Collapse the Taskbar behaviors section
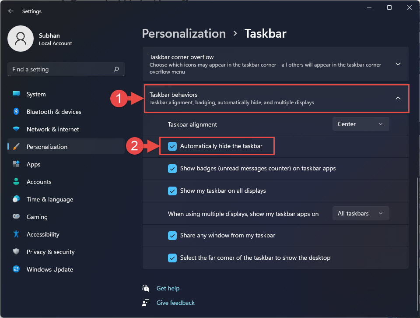Screen dimensions: 420x318 point(276,99)
